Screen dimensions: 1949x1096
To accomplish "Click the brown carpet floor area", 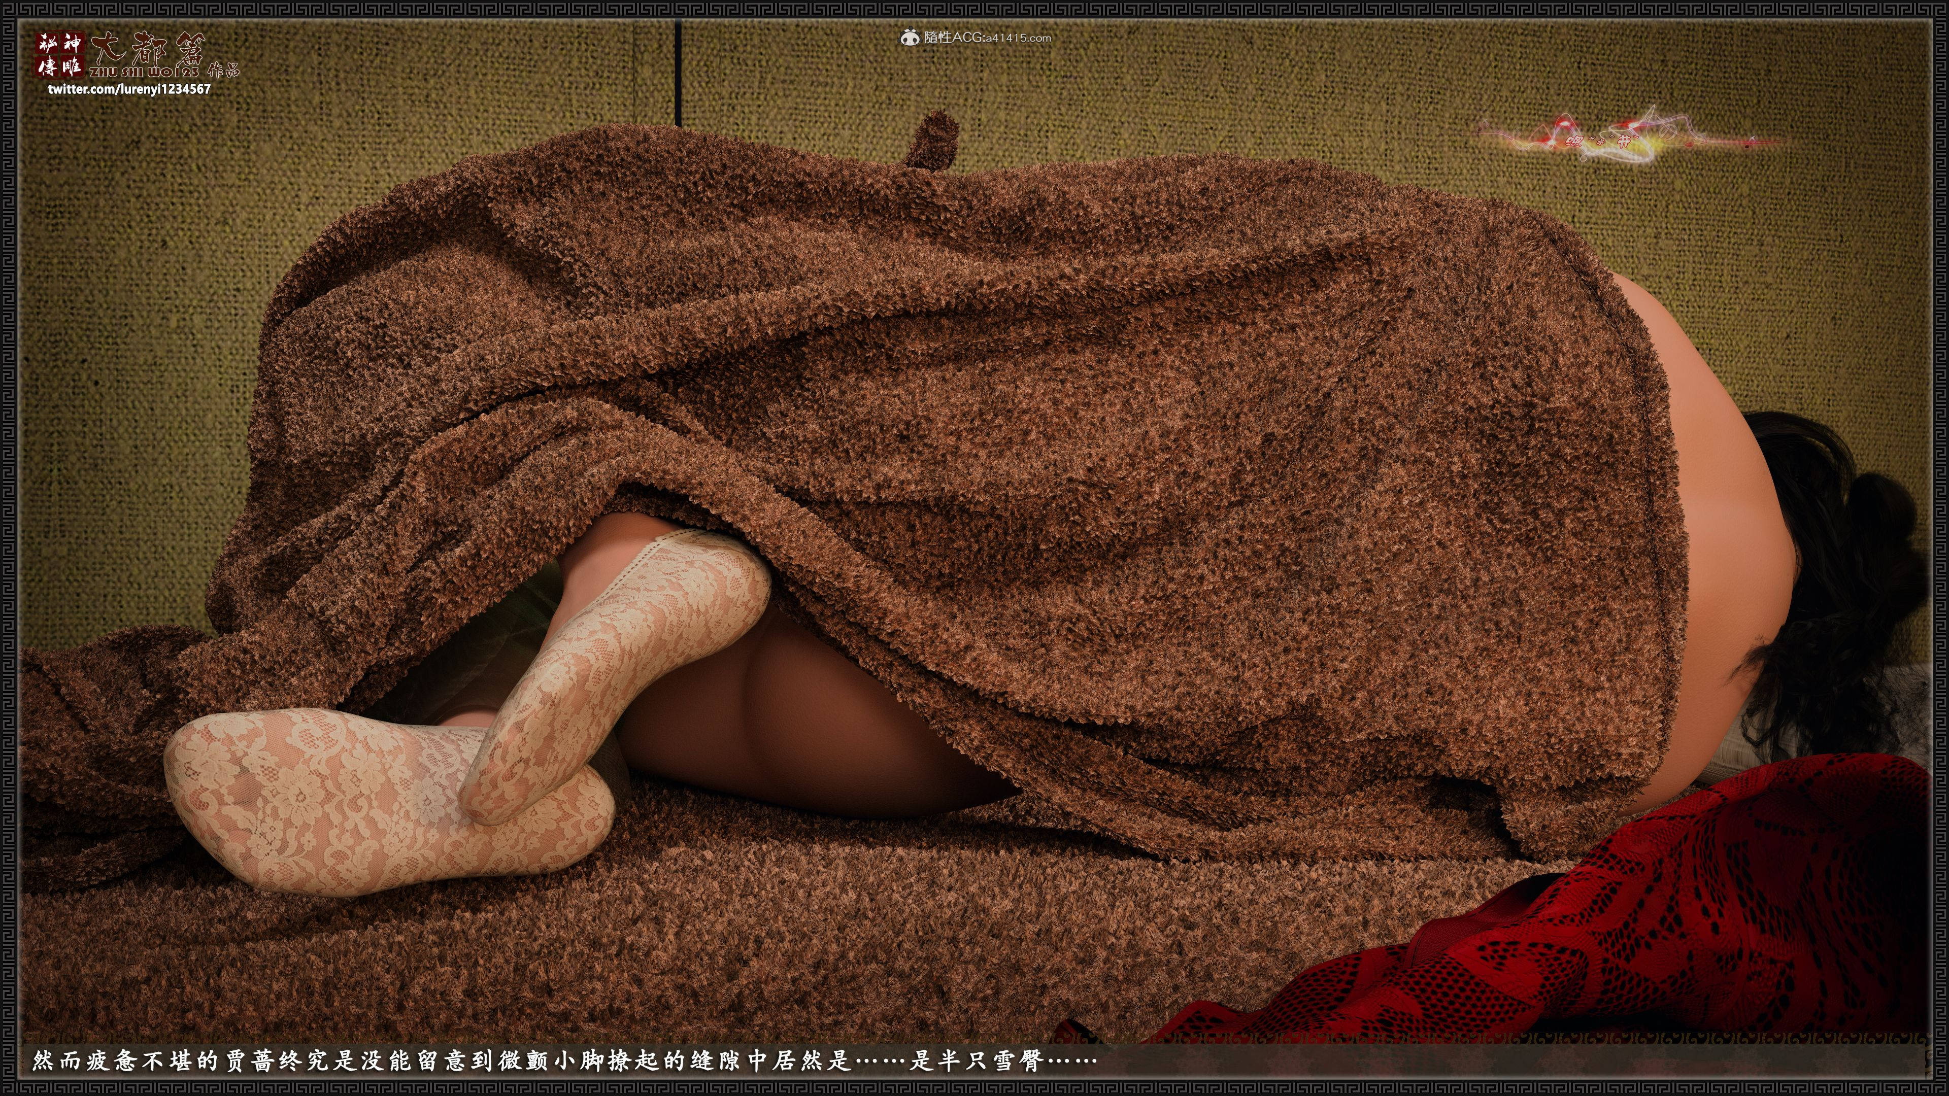I will [x=681, y=968].
